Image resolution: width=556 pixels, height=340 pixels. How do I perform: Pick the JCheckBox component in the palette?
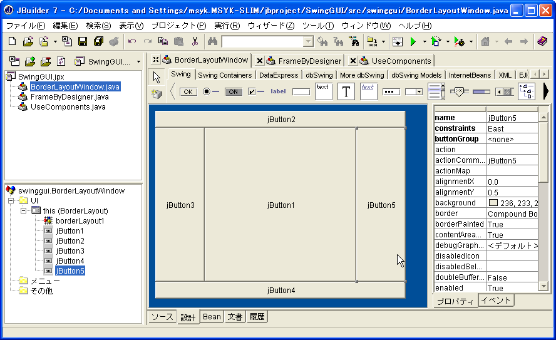coord(255,91)
